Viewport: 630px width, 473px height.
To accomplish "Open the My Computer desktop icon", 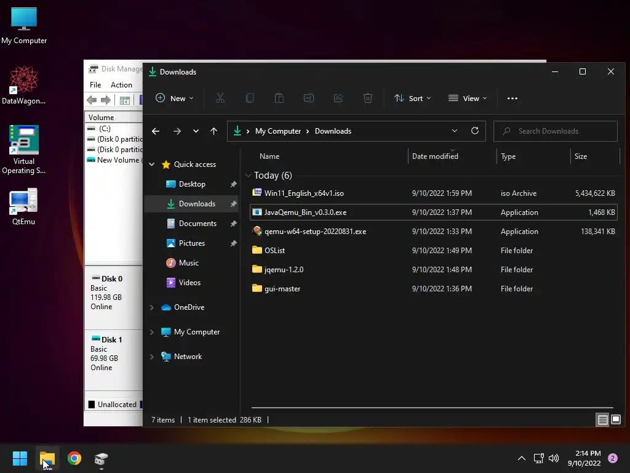I will (x=24, y=25).
